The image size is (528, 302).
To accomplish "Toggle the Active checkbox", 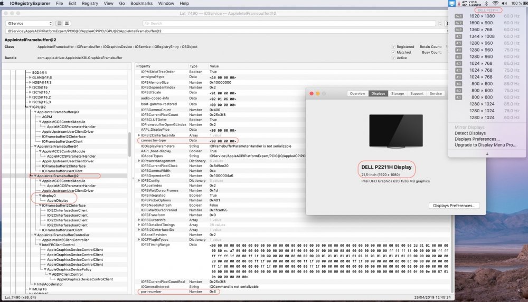I will tap(393, 58).
